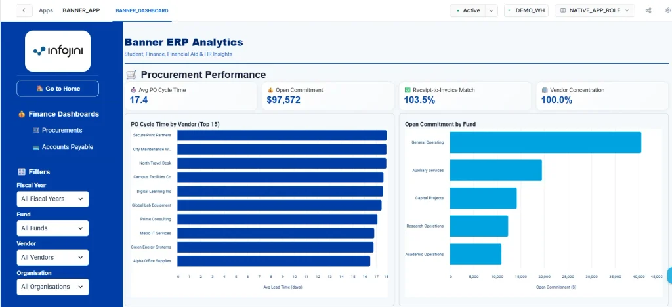
Task: Click the money bag icon on Open Commitment
Action: tap(270, 91)
